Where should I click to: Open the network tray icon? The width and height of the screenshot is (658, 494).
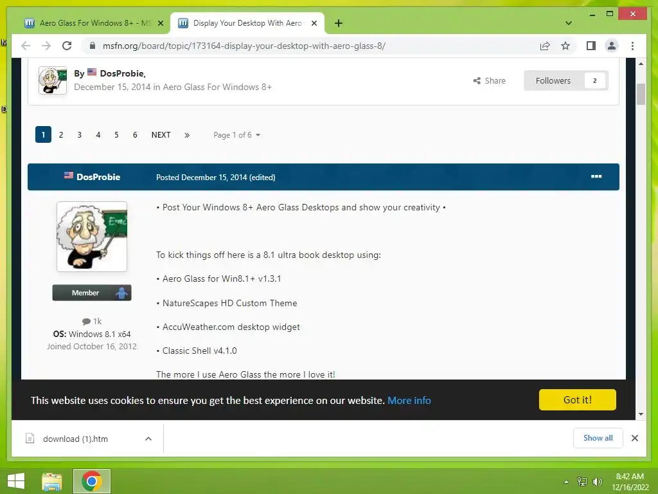tap(582, 482)
